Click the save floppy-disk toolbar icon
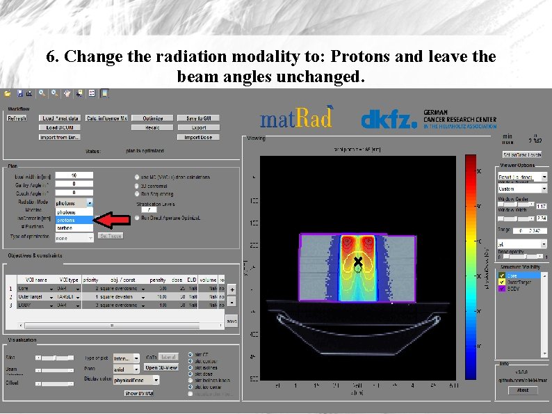The width and height of the screenshot is (552, 414). click(20, 93)
